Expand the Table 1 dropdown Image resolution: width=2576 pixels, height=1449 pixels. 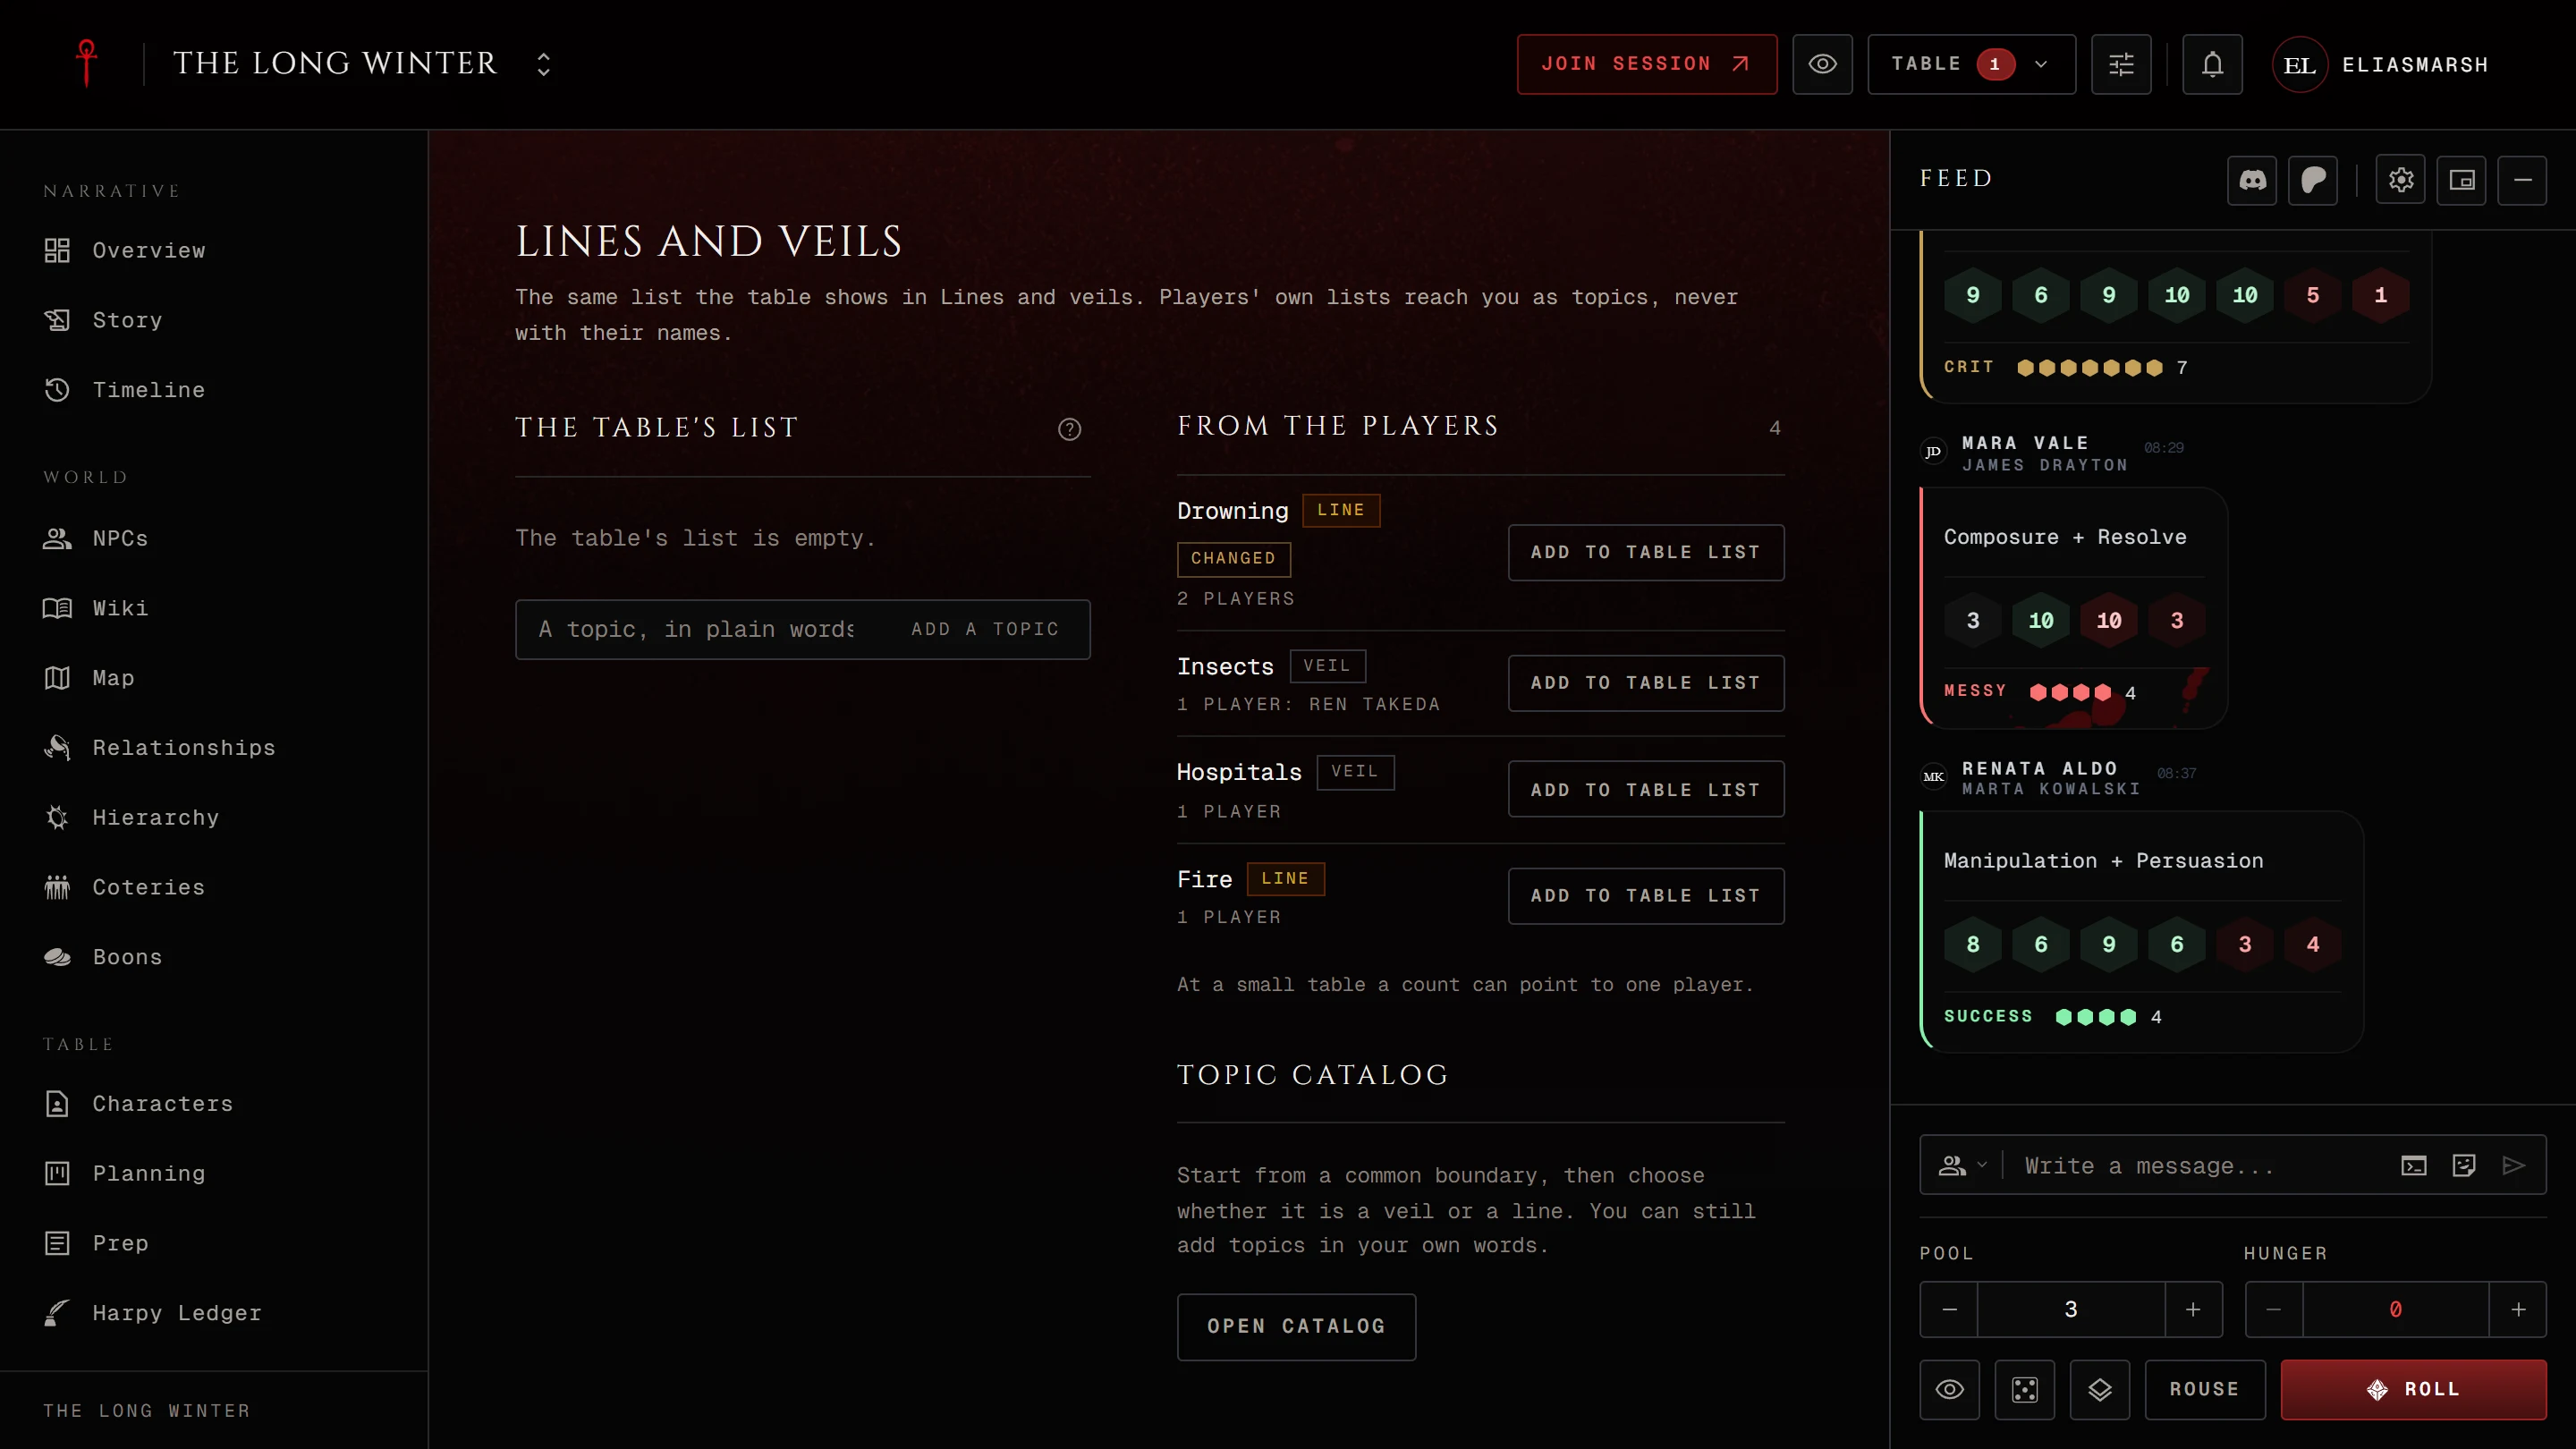(x=1971, y=64)
